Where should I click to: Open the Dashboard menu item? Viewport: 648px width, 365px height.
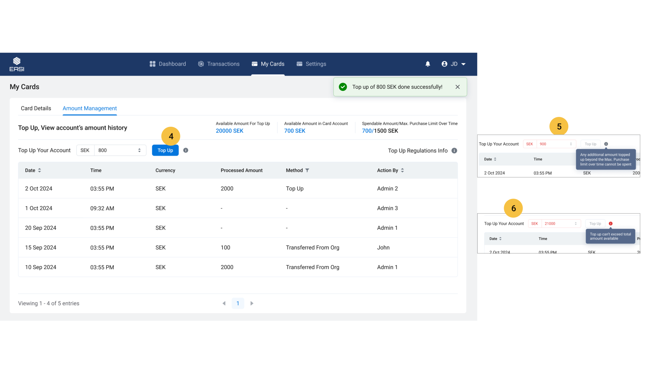tap(168, 64)
